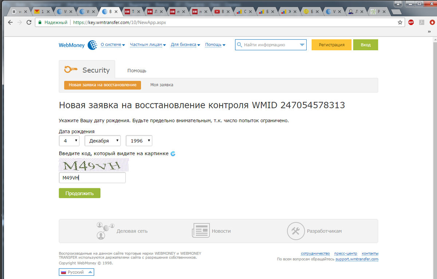Open the Помощь tab beside Security
This screenshot has width=437, height=279.
click(137, 71)
